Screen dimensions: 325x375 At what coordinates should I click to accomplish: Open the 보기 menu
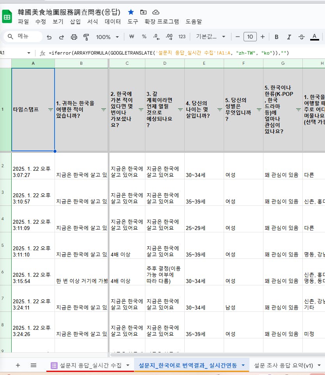tap(58, 21)
